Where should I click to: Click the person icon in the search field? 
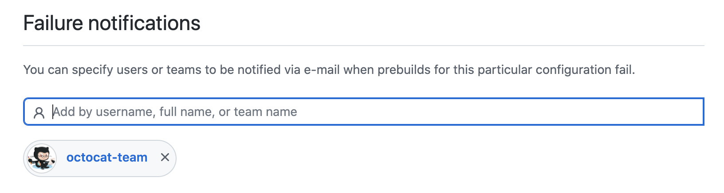click(39, 112)
